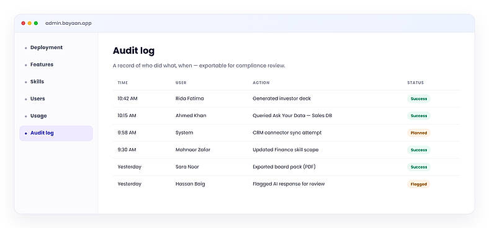Click the Planned status badge
Viewport: 489px width, 228px height.
tap(418, 133)
